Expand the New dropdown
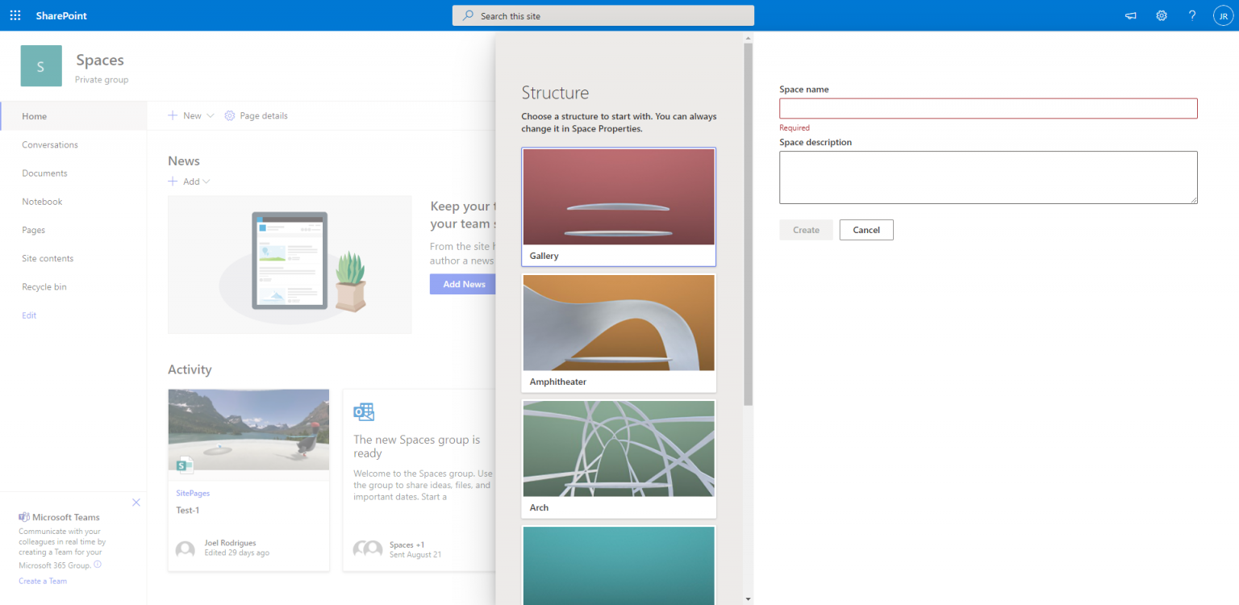 click(x=209, y=115)
